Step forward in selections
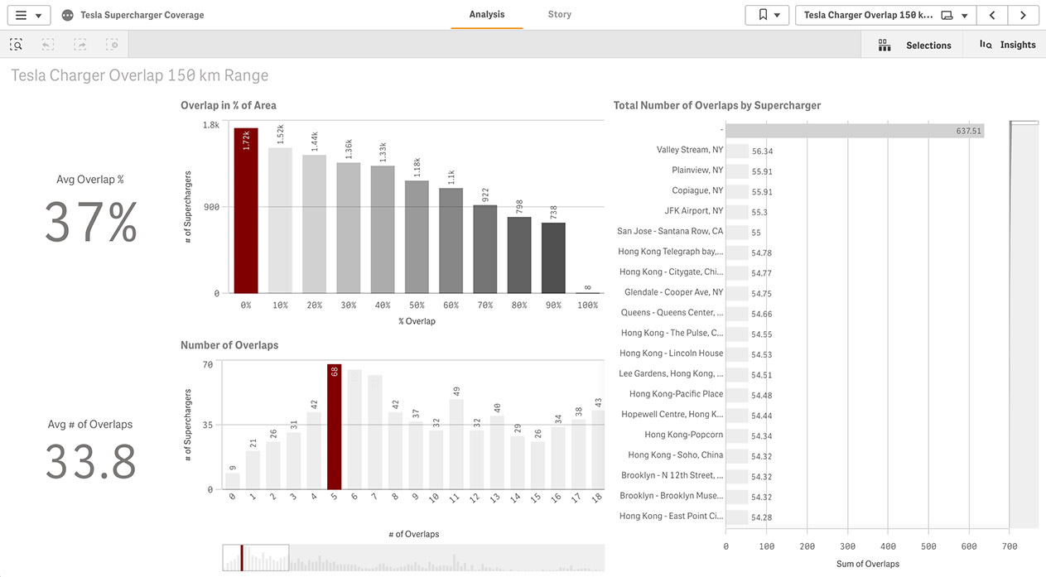The width and height of the screenshot is (1046, 577). [80, 45]
